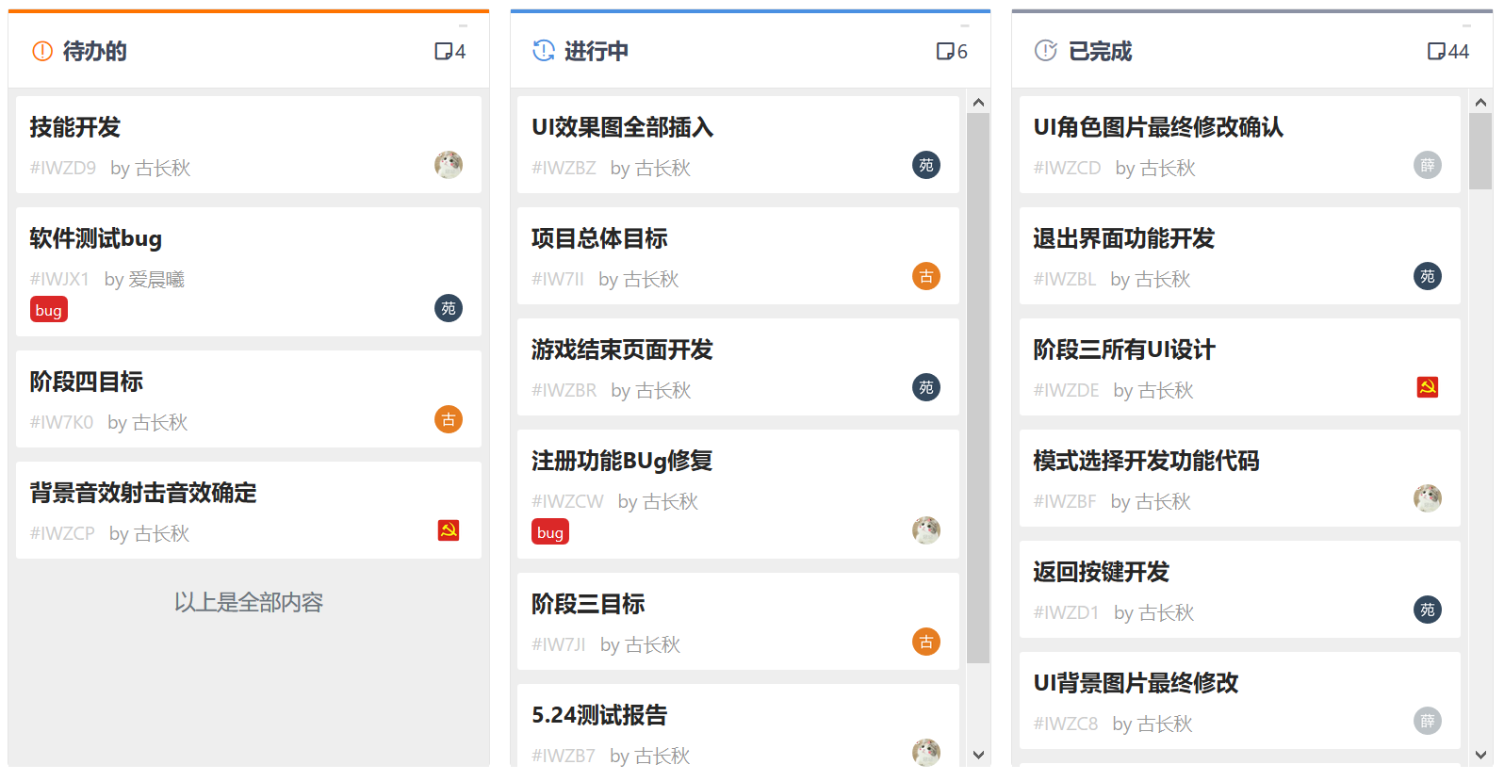Open the 阶段四目标 issue
Screen dimensions: 1504x781
pyautogui.click(x=87, y=382)
